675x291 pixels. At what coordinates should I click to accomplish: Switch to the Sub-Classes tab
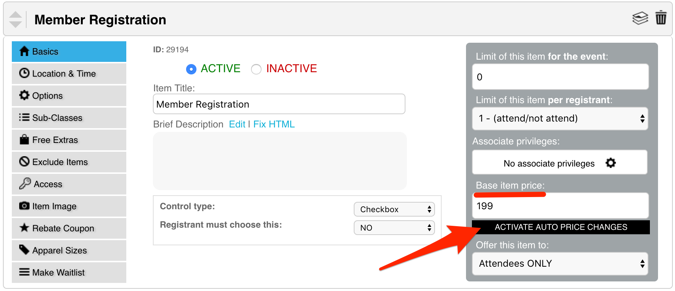pos(69,118)
